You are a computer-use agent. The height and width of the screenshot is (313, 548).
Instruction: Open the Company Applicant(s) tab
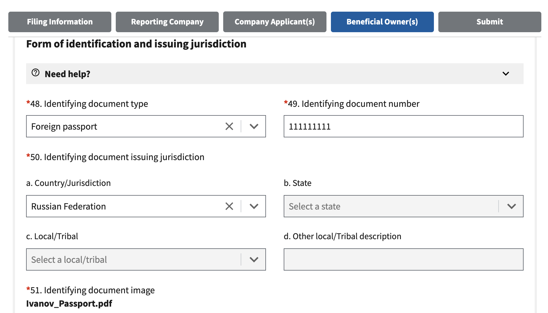pos(275,22)
